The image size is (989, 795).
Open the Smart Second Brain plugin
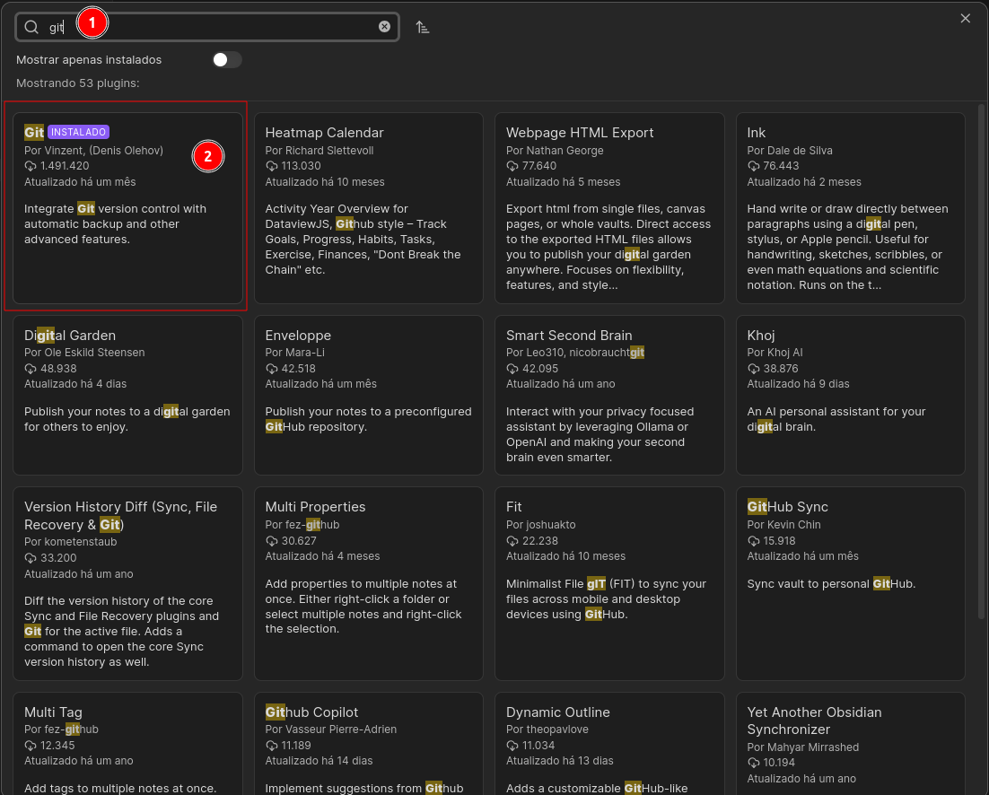coord(609,396)
